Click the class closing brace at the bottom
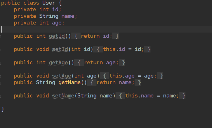Screen dimensions: 212x128 pyautogui.click(x=3, y=109)
